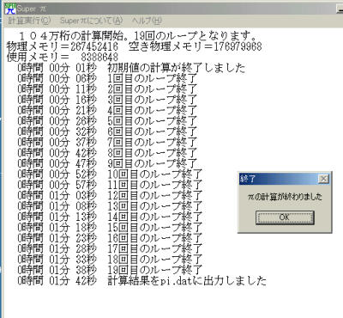Click the 15回目のループ終了 line
Image resolution: width=343 pixels, height=318 pixels.
pyautogui.click(x=110, y=227)
